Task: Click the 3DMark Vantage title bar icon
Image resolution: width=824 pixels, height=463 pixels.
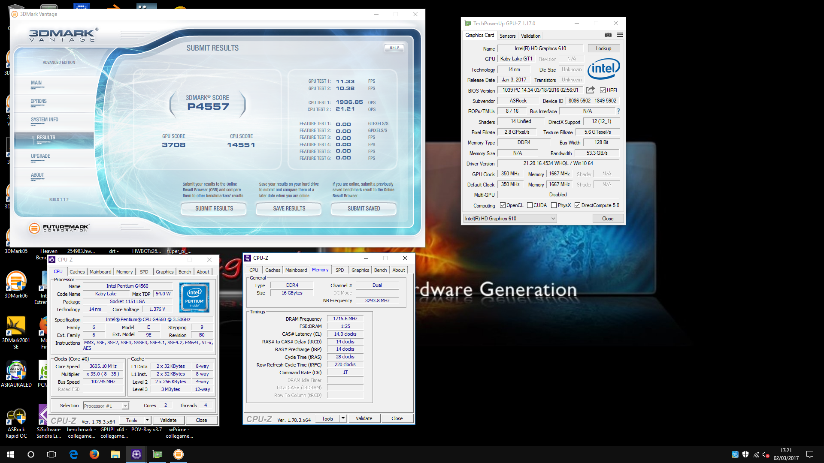Action: click(x=15, y=14)
